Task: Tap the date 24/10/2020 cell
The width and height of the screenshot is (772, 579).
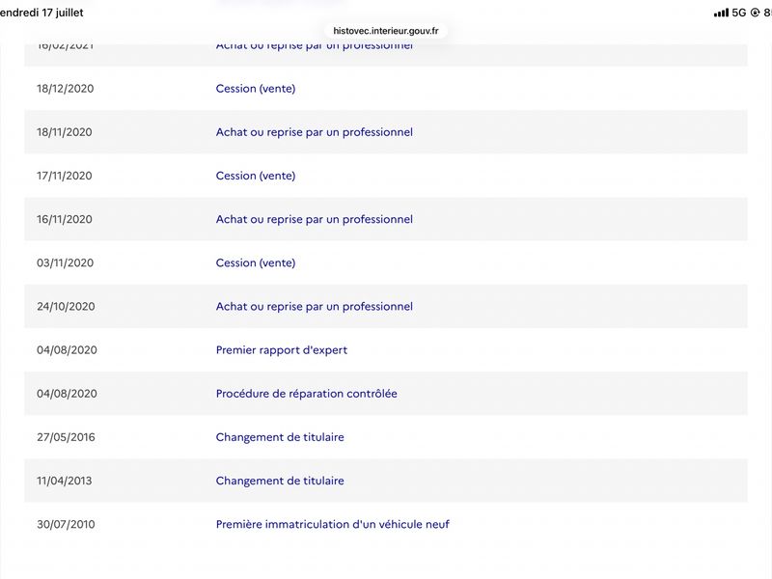Action: point(66,306)
